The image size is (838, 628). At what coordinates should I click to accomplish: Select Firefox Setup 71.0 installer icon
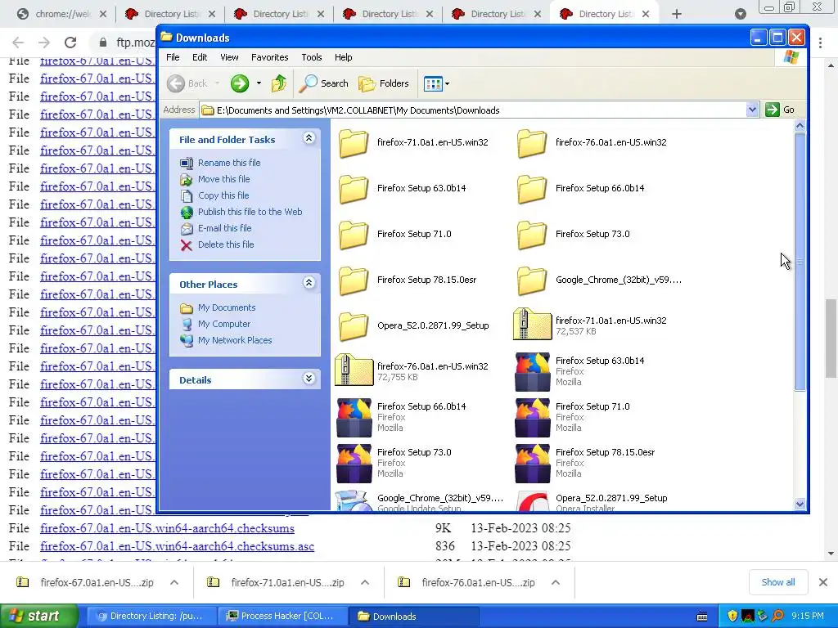(532, 418)
